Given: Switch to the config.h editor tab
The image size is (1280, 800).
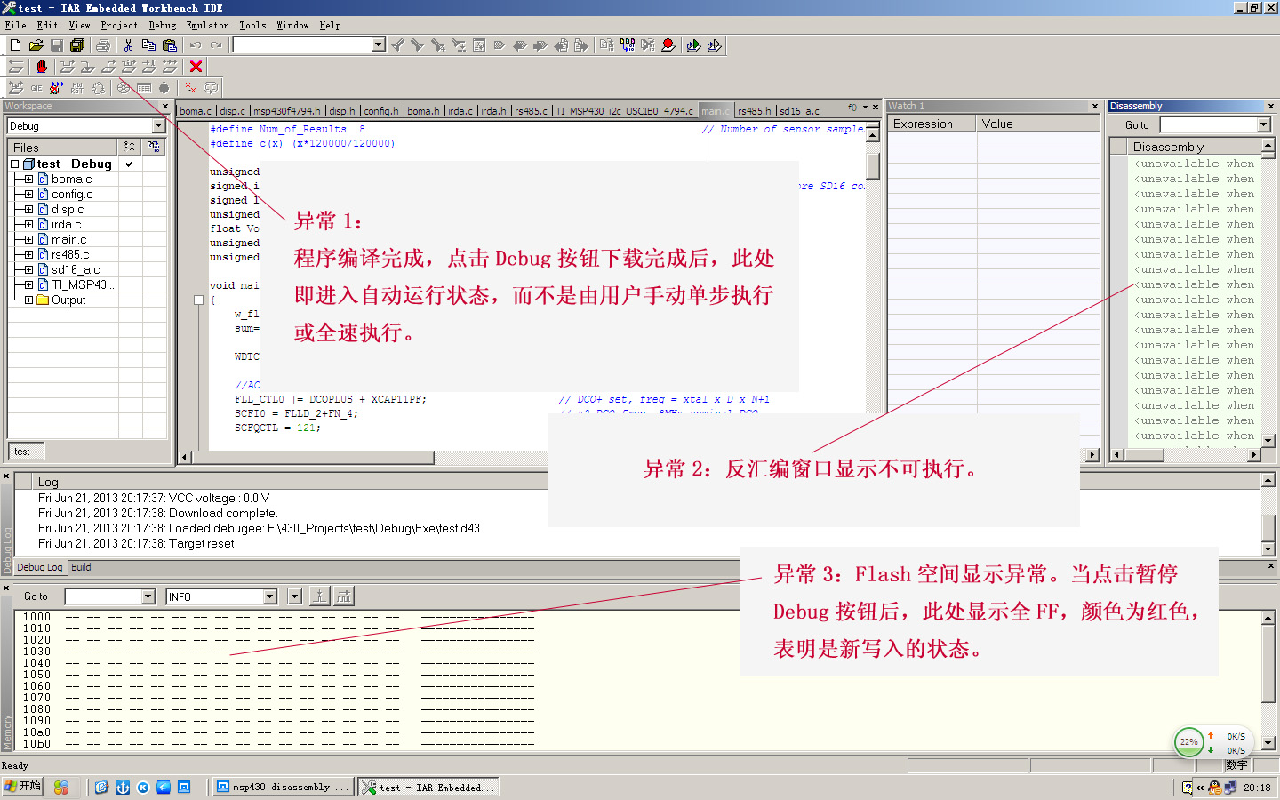Looking at the screenshot, I should 381,111.
